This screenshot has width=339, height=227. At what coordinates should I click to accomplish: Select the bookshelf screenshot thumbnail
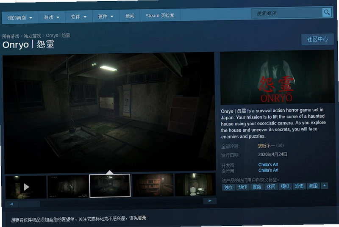[153, 185]
